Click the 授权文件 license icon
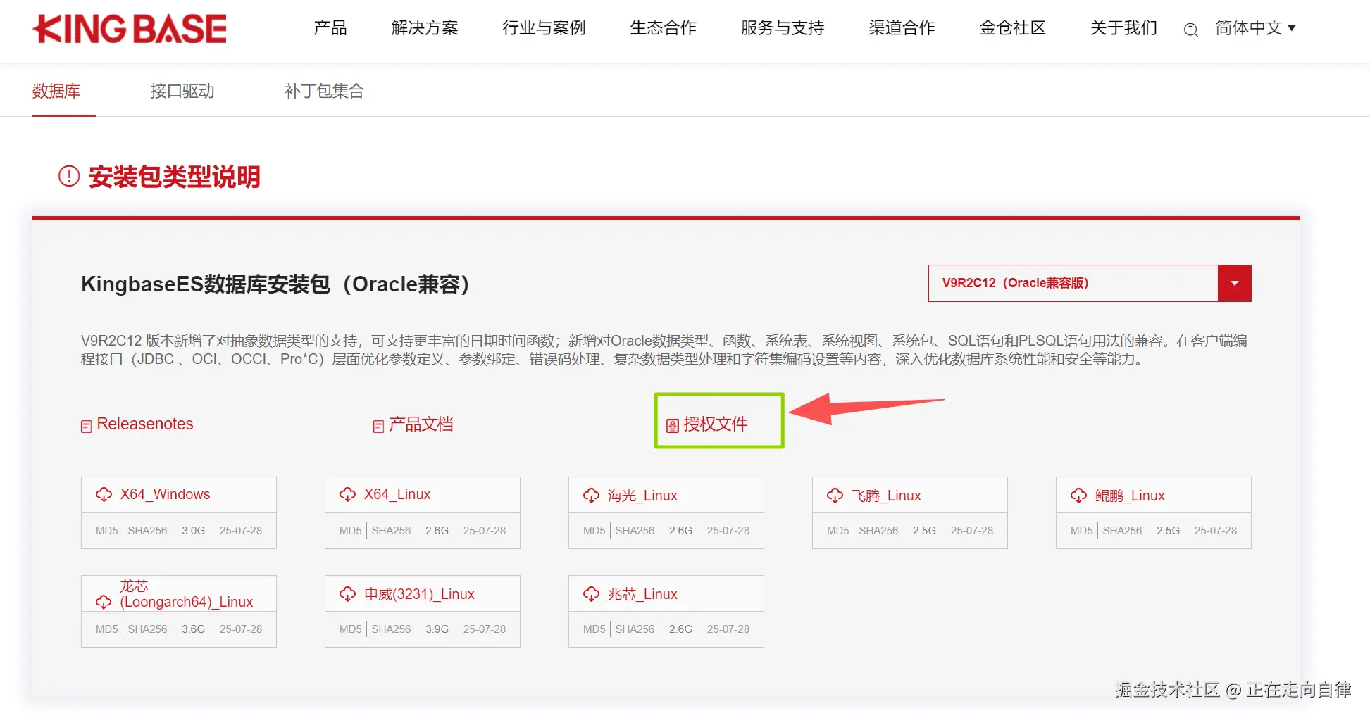The image size is (1370, 718). [x=673, y=425]
